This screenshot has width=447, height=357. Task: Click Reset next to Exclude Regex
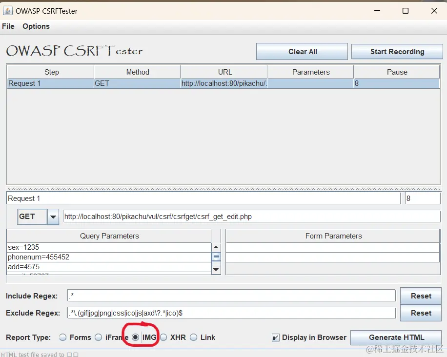tap(421, 313)
